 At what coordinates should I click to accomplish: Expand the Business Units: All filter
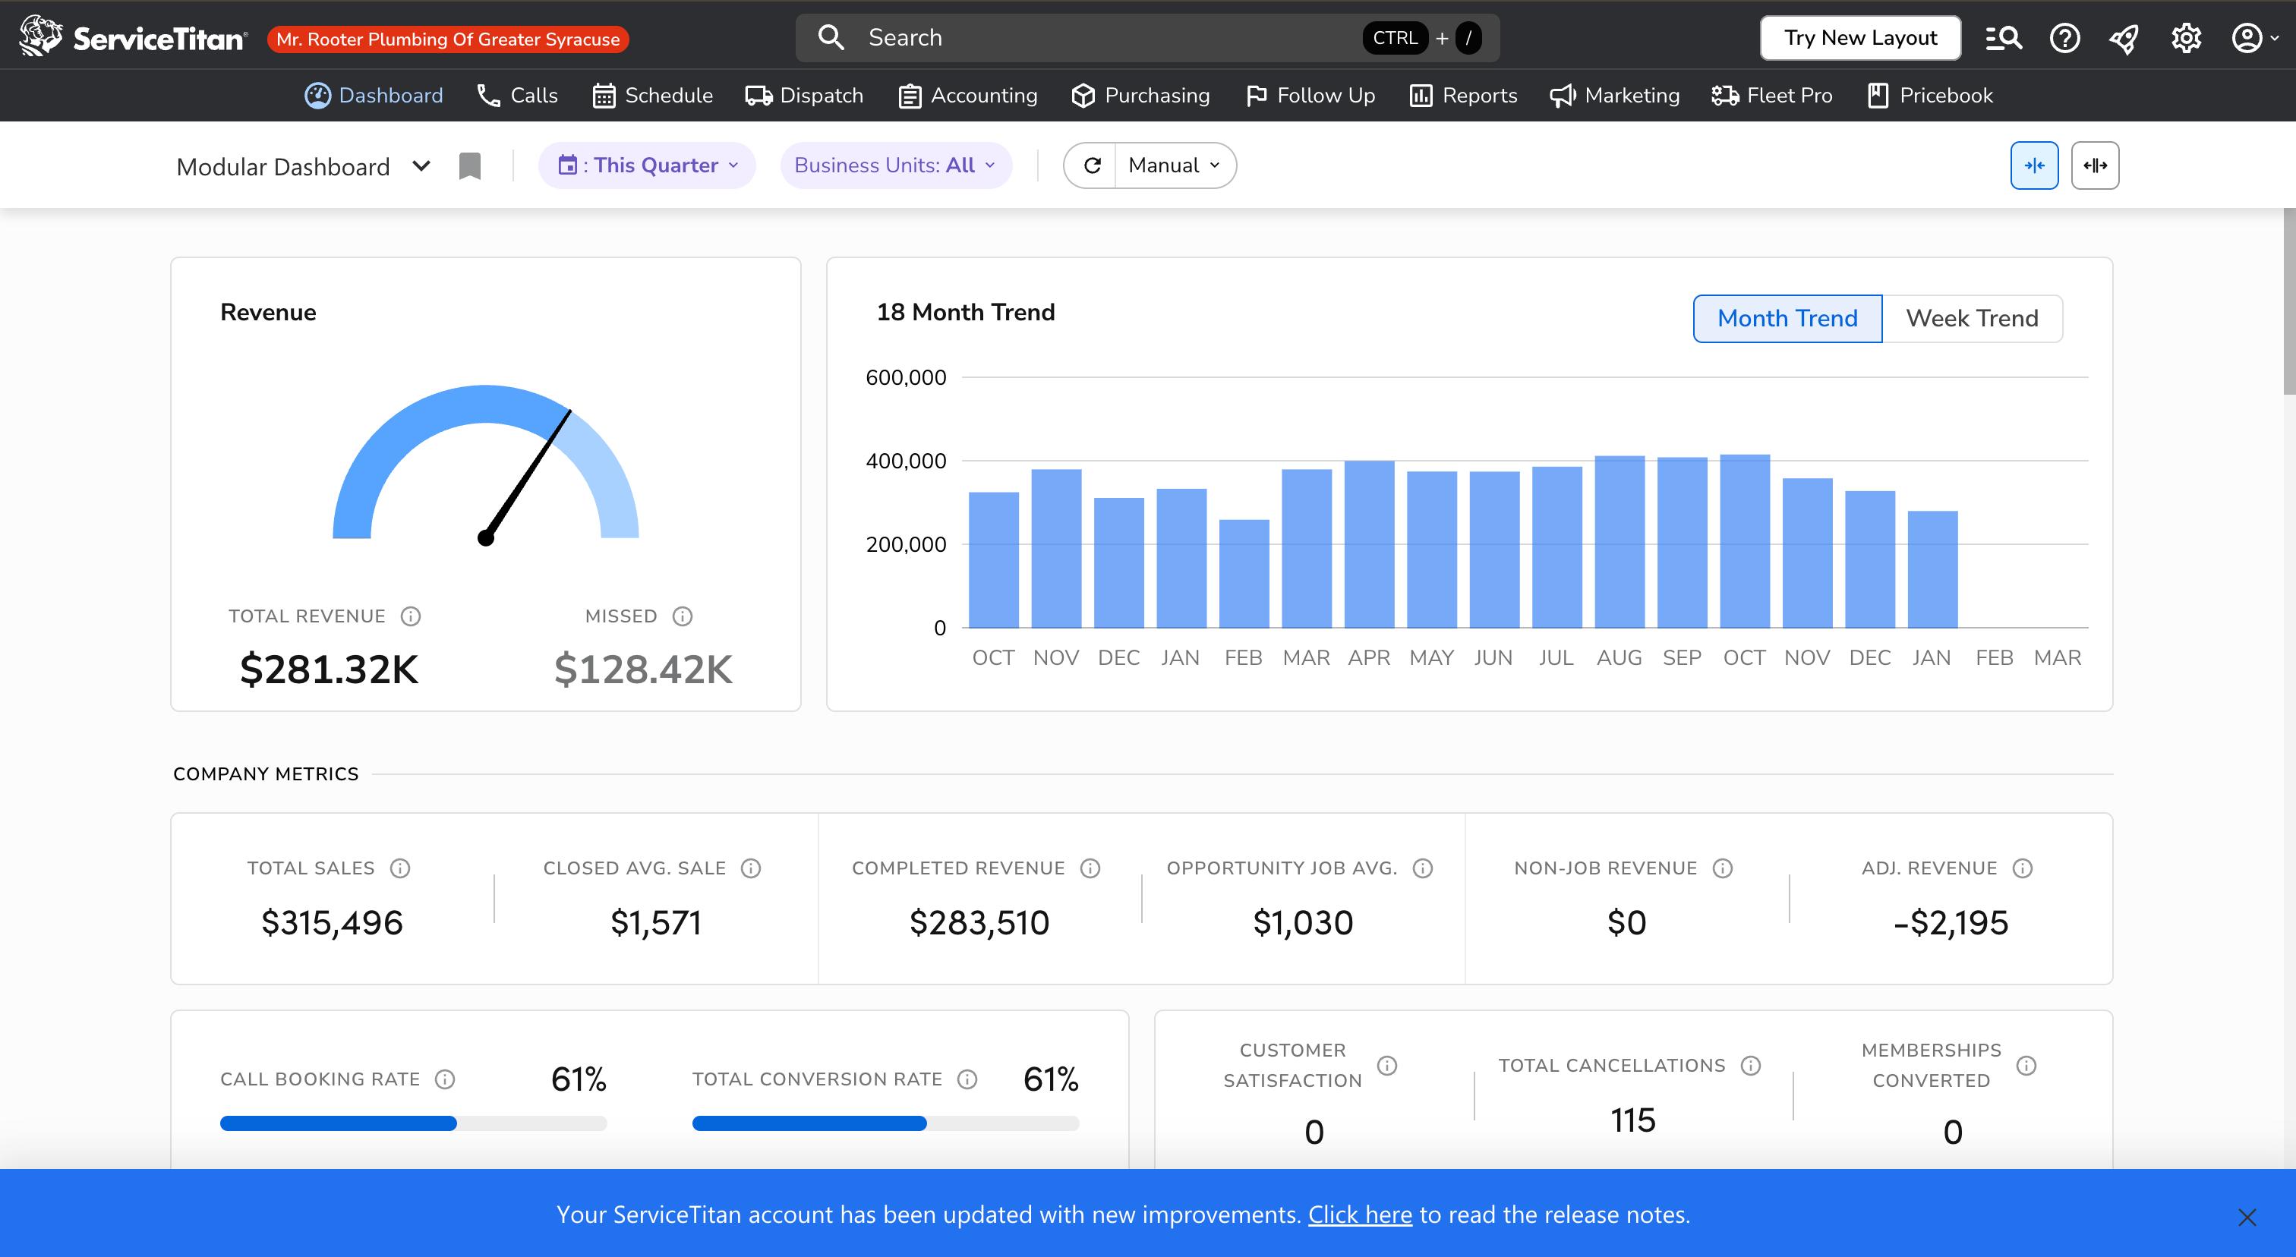pos(895,165)
